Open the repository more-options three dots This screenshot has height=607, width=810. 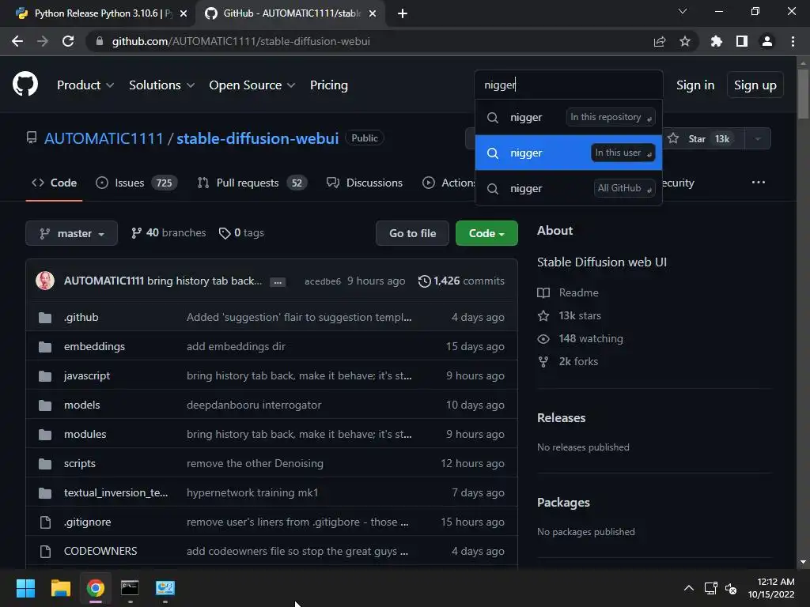click(x=759, y=183)
